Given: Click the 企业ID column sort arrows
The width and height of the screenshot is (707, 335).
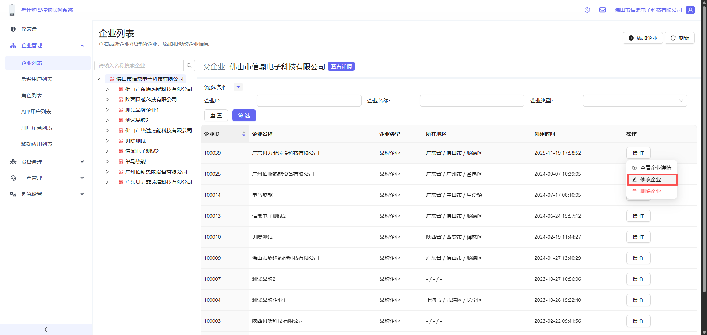Looking at the screenshot, I should coord(243,134).
